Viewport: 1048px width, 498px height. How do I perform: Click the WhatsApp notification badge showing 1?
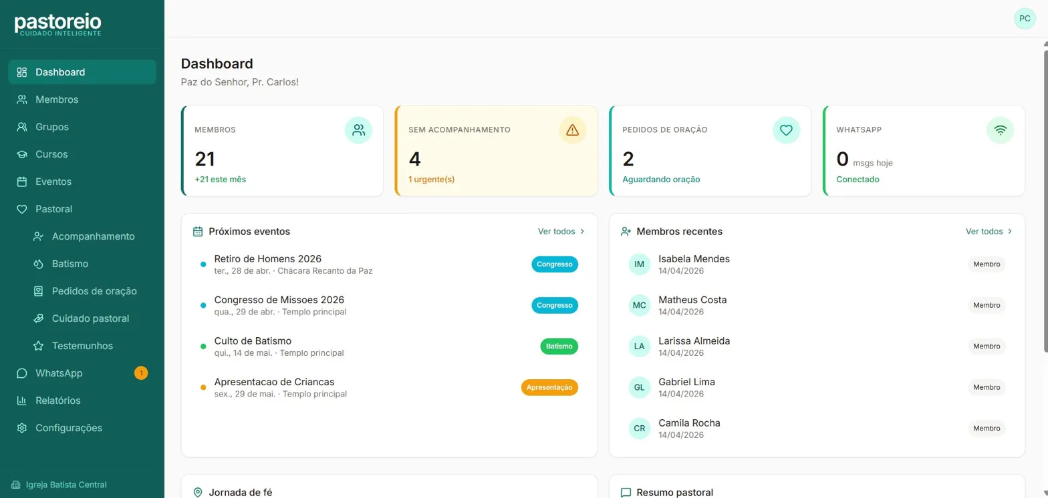[x=141, y=373]
